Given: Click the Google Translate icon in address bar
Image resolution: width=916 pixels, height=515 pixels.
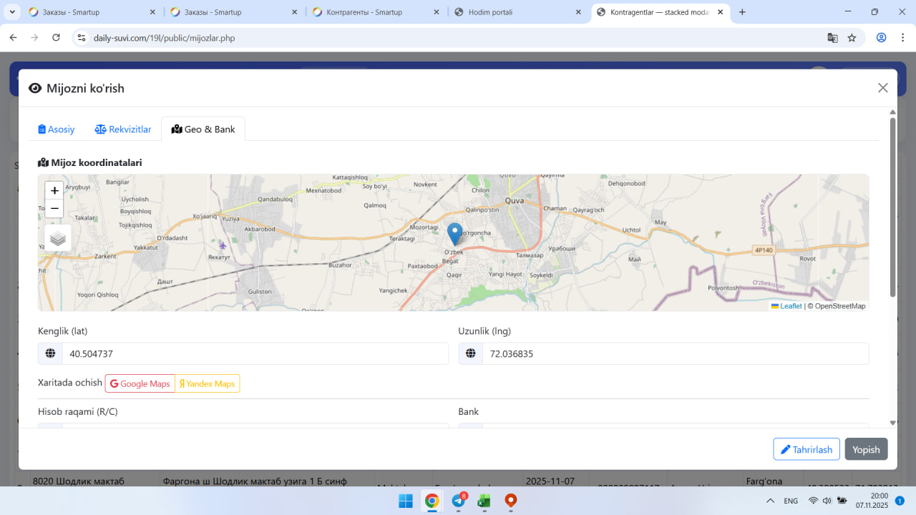Looking at the screenshot, I should coord(832,38).
